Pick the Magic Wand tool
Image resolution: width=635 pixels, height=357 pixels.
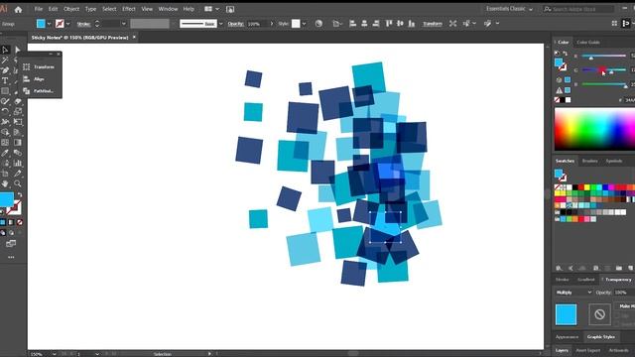(5, 59)
